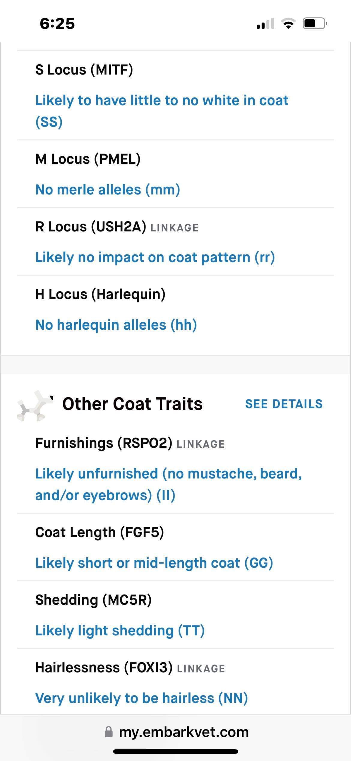
Task: Open SEE DETAILS for Other Coat Traits
Action: 284,404
